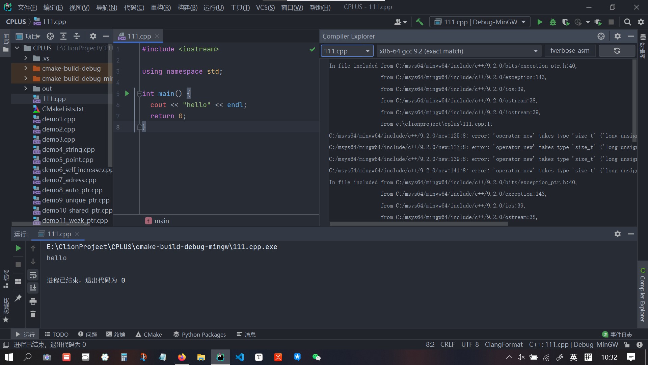Viewport: 648px width, 365px height.
Task: Toggle the pin tab icon in the run panel
Action: tap(18, 298)
